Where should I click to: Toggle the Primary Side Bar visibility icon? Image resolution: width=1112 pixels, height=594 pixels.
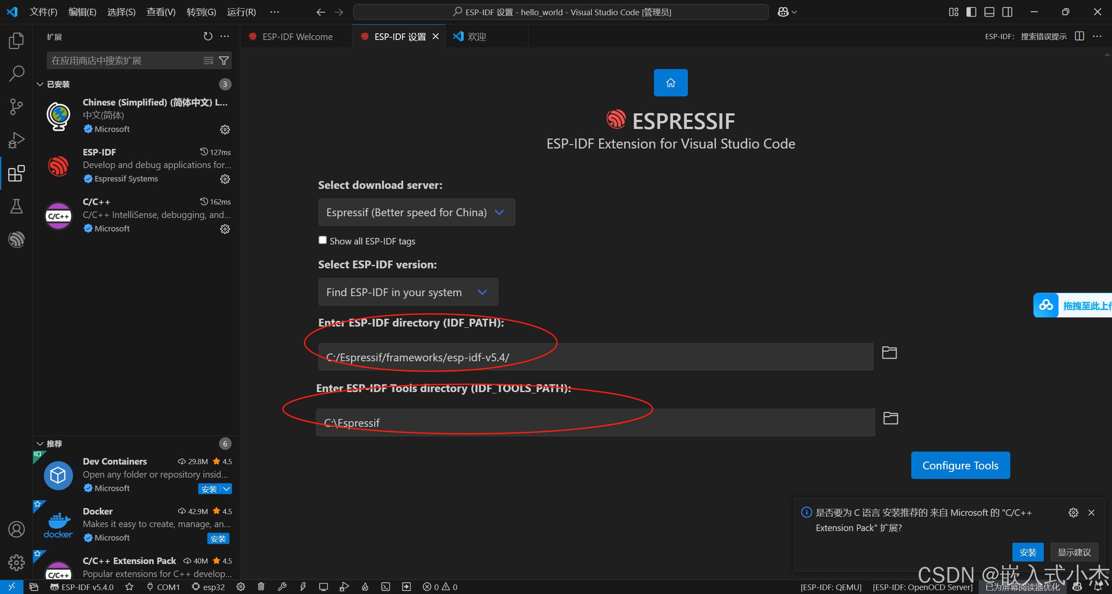tap(971, 12)
